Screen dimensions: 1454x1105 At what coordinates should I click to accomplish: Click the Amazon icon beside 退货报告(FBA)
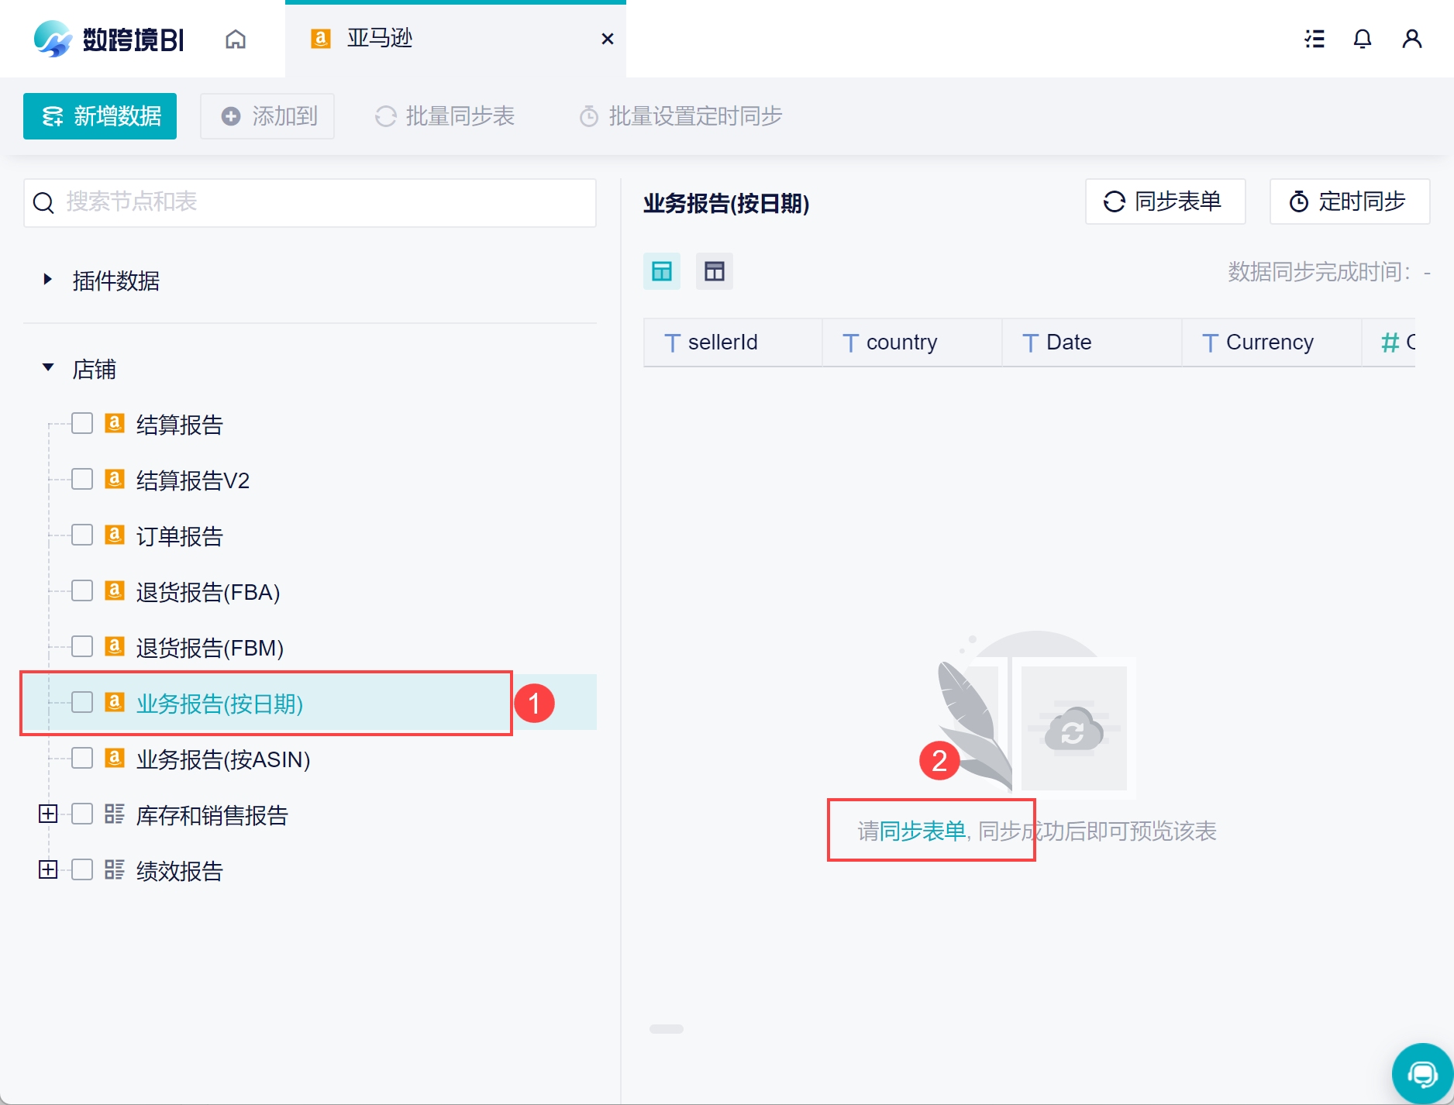click(x=115, y=590)
